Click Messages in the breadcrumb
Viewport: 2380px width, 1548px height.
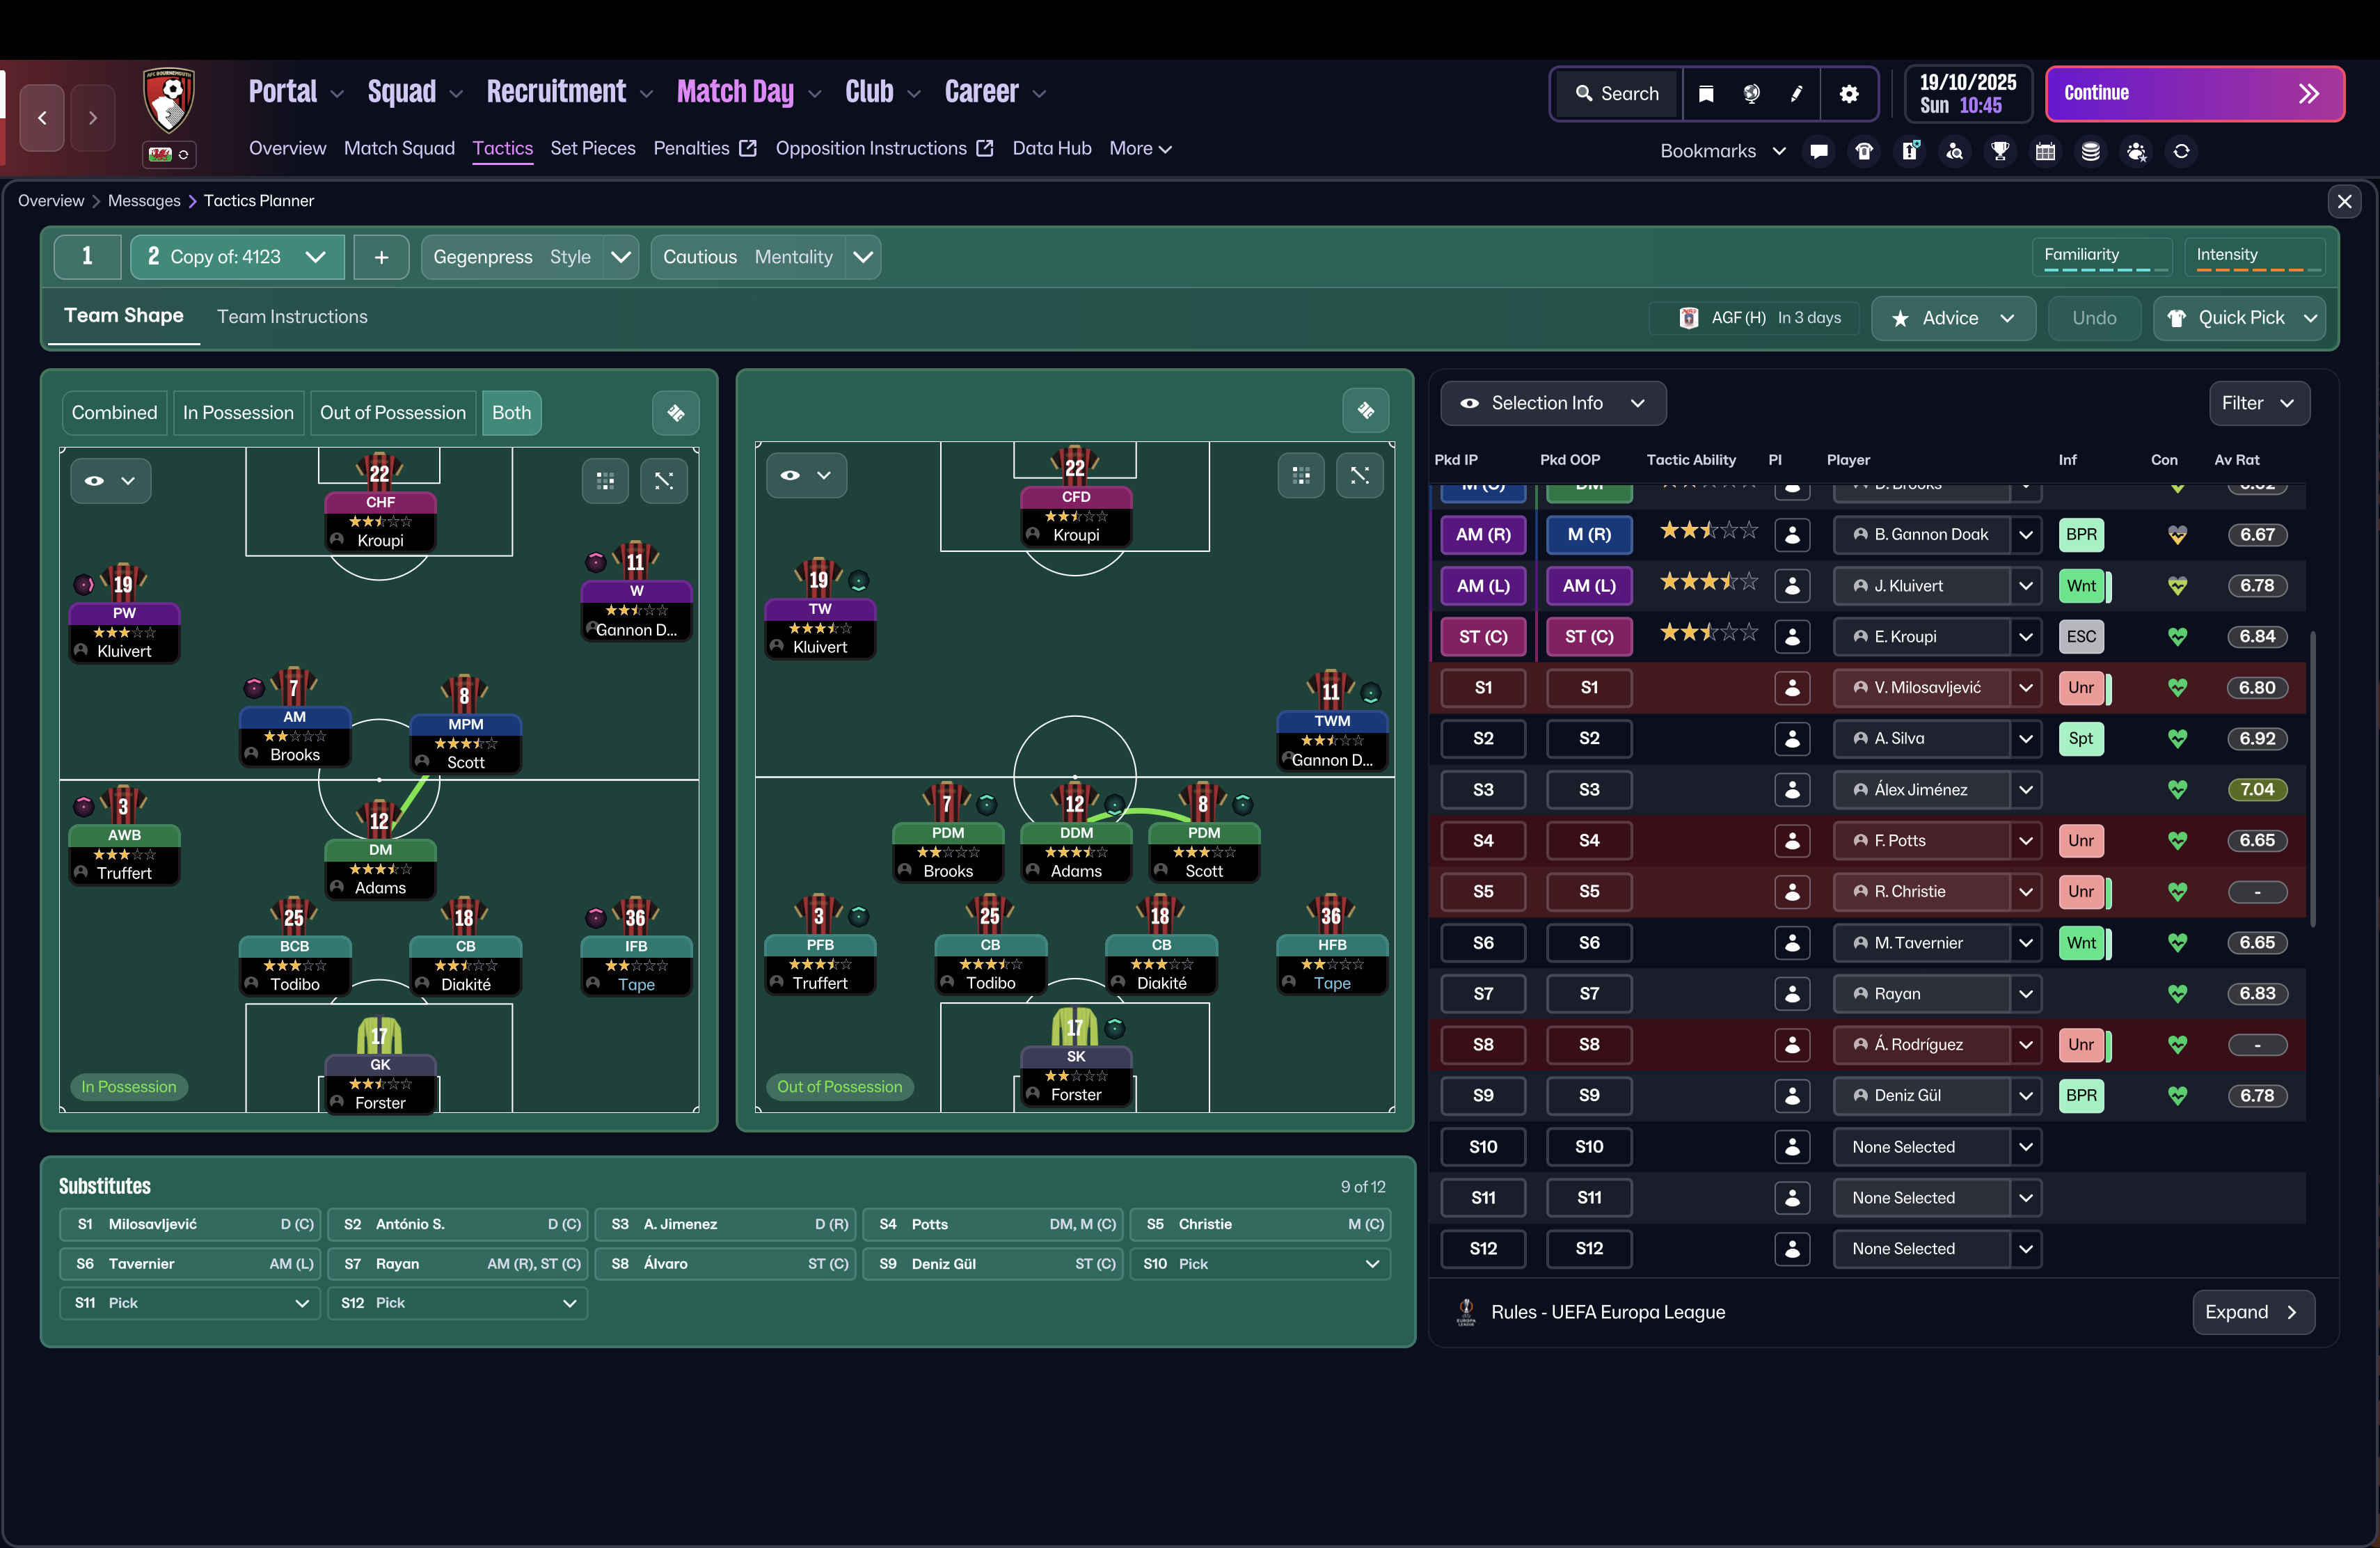click(x=144, y=201)
